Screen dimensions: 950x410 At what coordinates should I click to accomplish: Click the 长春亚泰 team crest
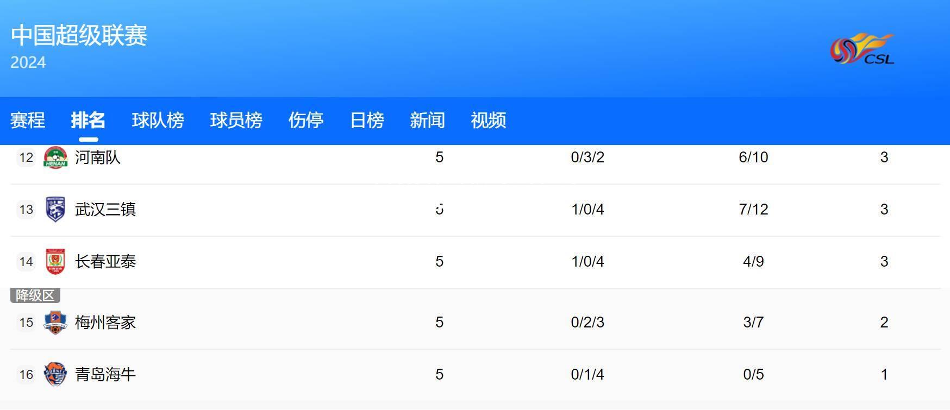coord(55,262)
